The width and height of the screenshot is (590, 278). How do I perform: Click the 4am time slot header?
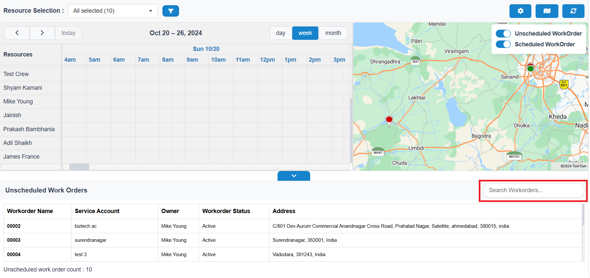(x=70, y=60)
